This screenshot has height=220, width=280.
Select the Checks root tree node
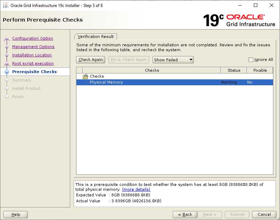pos(97,76)
